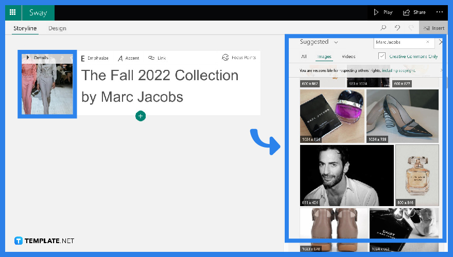This screenshot has width=453, height=257.
Task: Open the three-dot more options menu
Action: 439,12
